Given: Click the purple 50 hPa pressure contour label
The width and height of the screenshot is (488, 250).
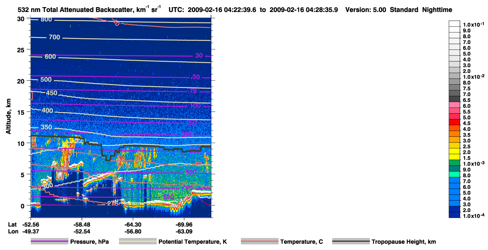Looking at the screenshot, I should coord(196,77).
